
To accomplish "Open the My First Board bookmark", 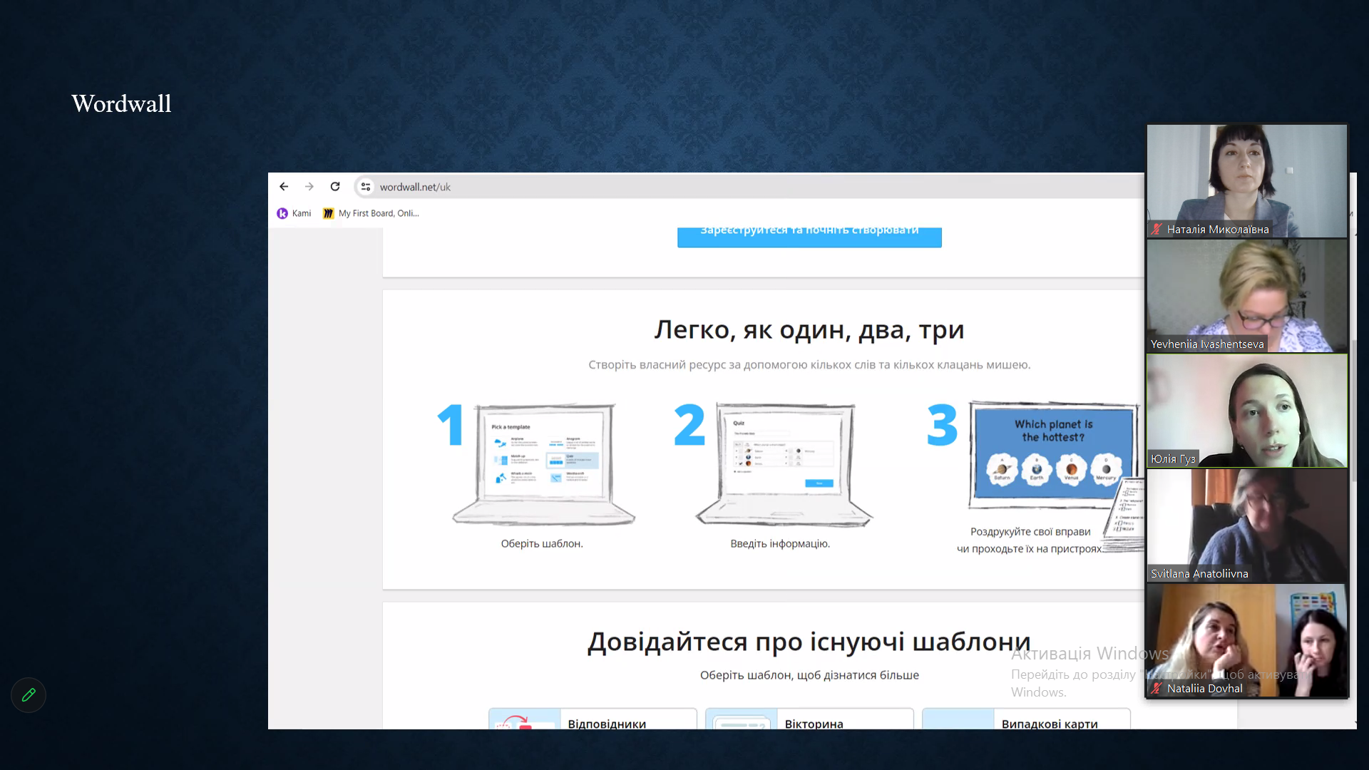I will click(x=371, y=213).
